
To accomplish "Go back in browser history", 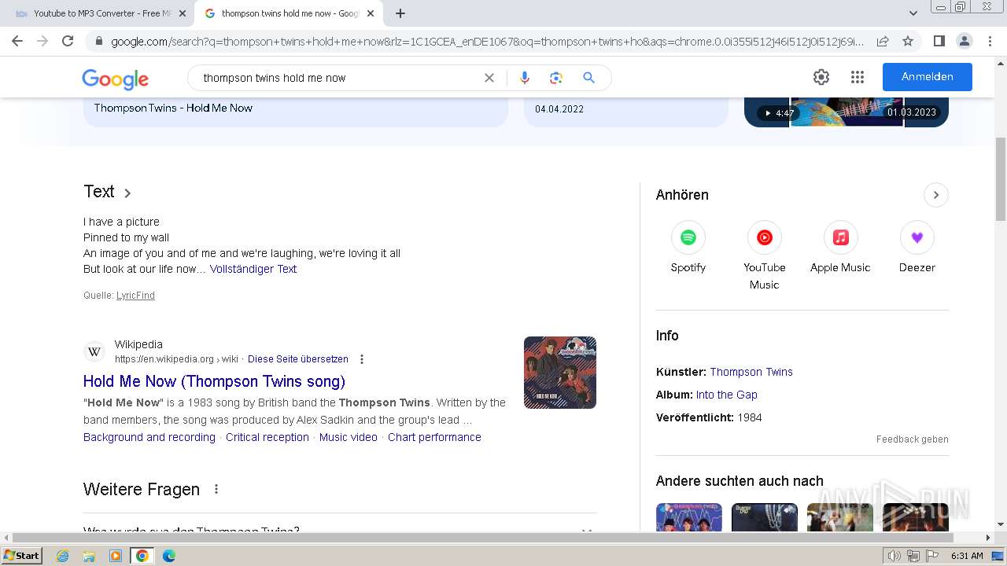I will 17,41.
